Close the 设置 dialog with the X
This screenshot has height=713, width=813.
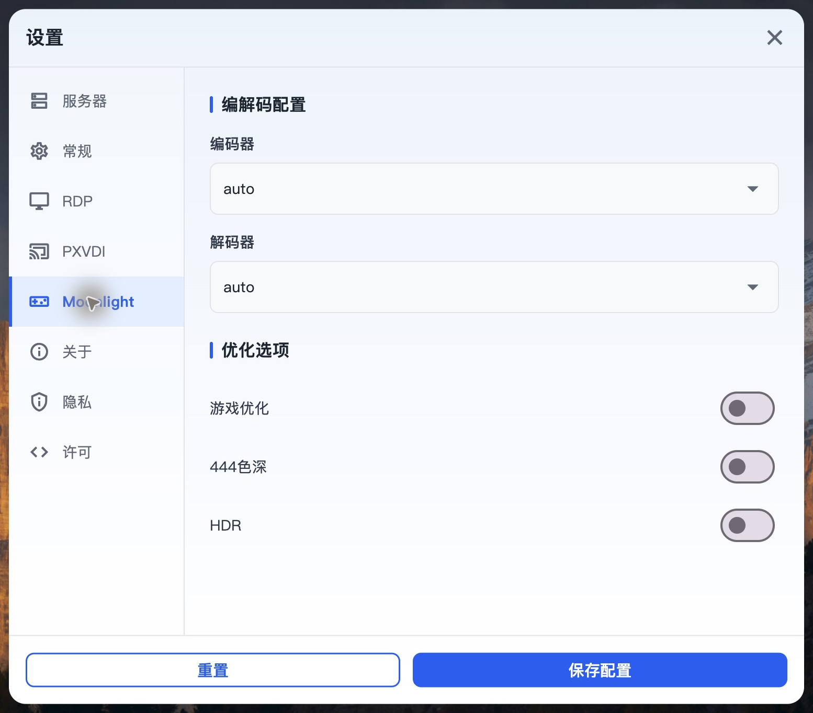point(775,38)
